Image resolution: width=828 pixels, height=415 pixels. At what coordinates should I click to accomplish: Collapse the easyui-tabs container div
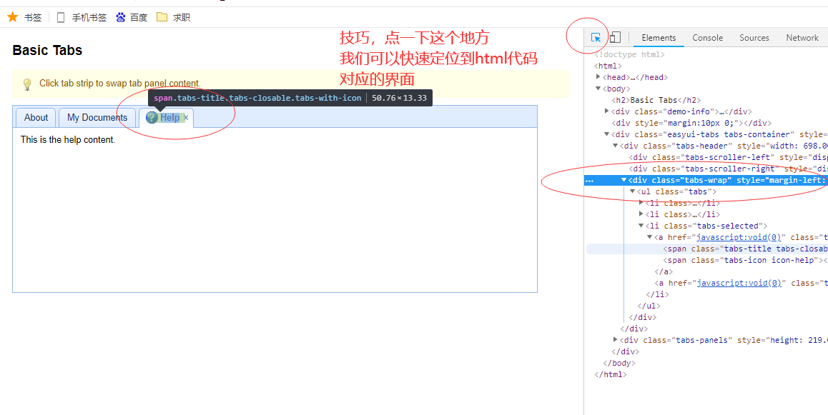pyautogui.click(x=607, y=134)
